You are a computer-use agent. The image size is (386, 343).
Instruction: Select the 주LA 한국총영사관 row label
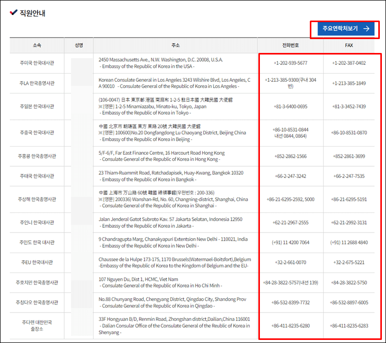(x=37, y=83)
